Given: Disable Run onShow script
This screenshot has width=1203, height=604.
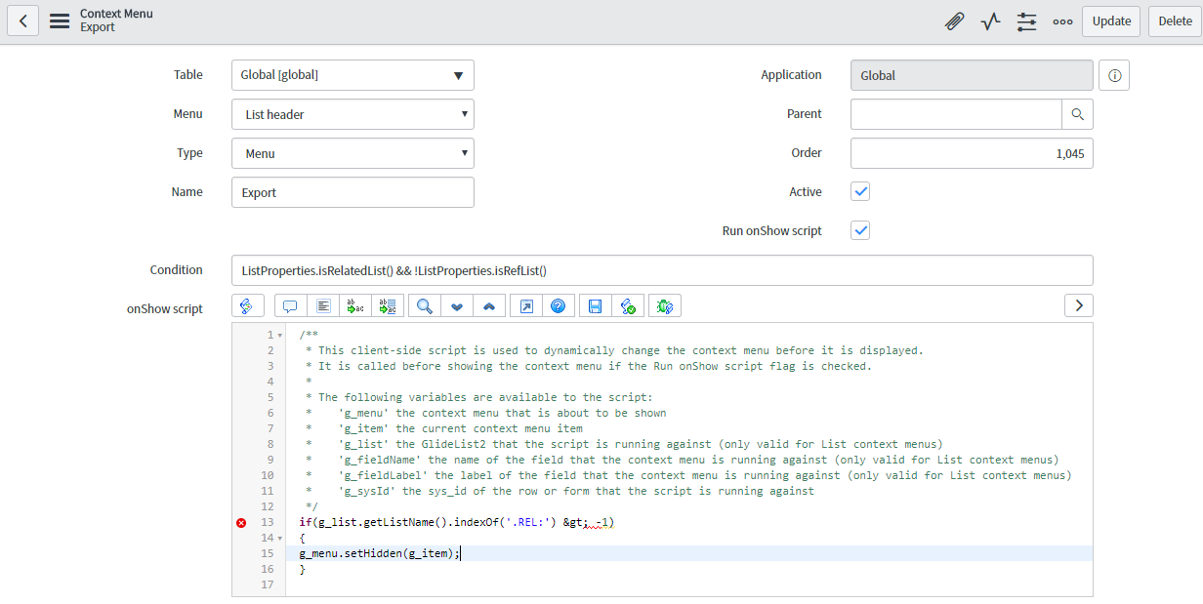Looking at the screenshot, I should (860, 230).
